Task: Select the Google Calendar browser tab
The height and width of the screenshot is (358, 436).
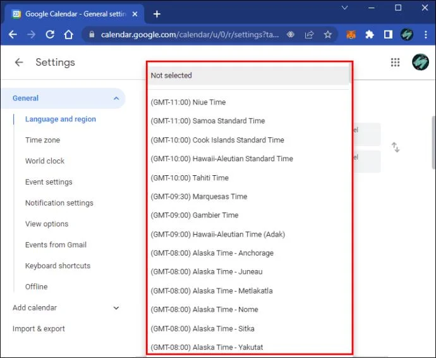Action: tap(75, 14)
